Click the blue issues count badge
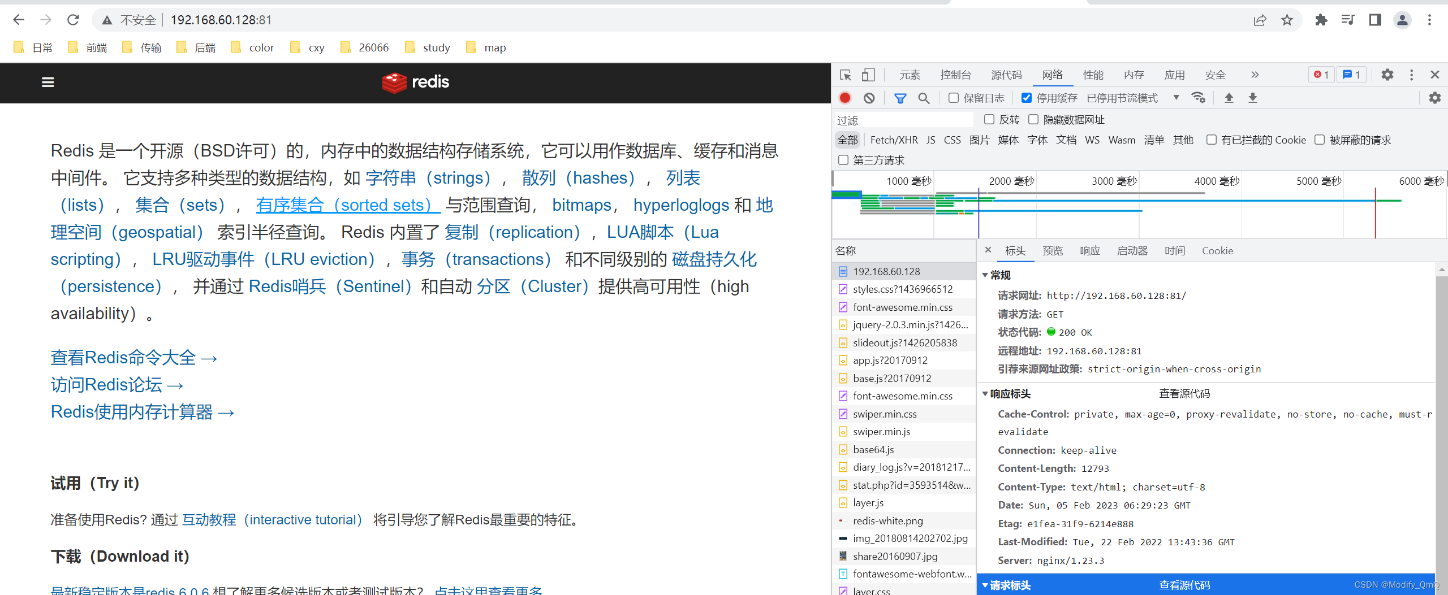 (1351, 75)
